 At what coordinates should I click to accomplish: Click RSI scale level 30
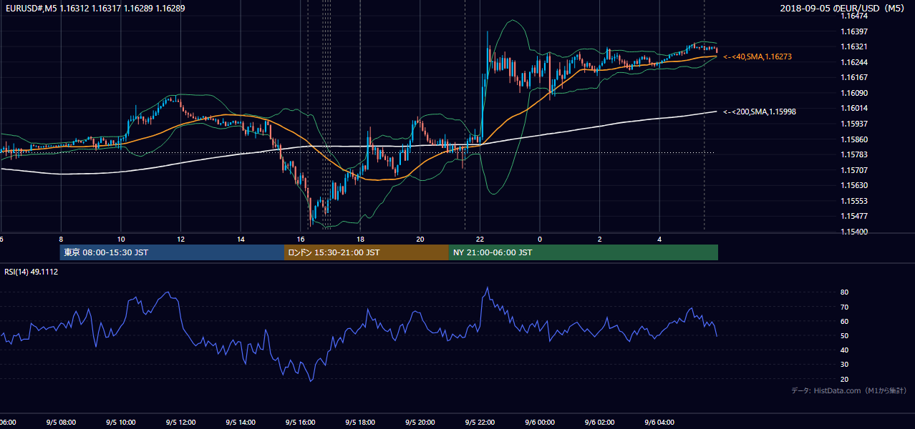(x=845, y=365)
